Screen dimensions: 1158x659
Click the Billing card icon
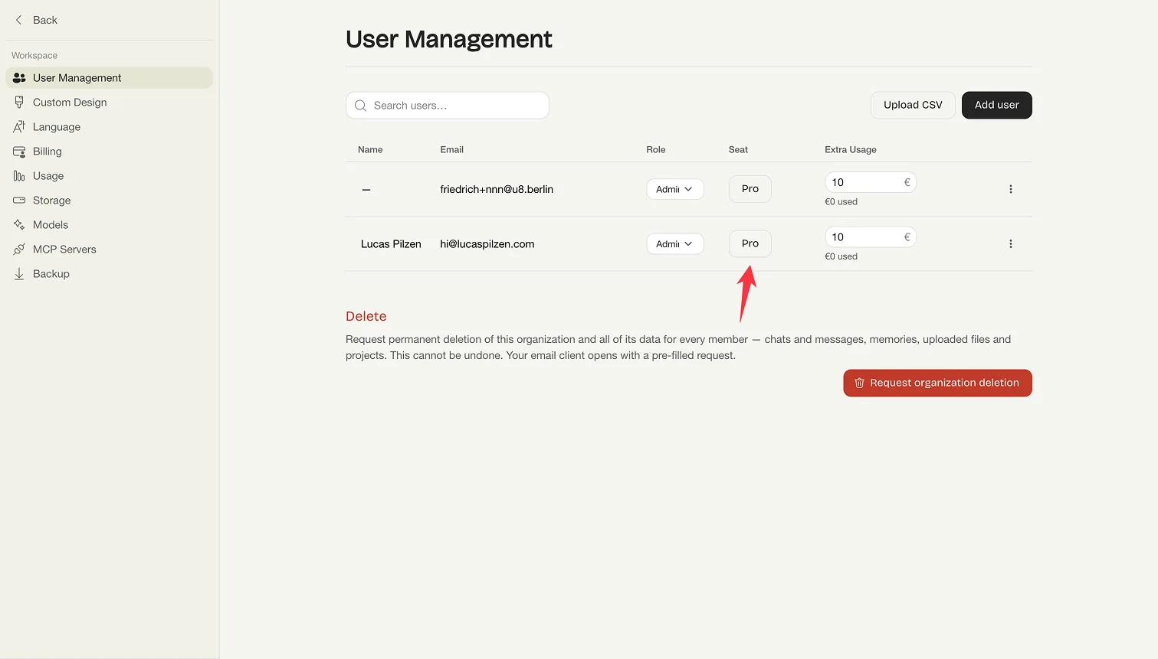click(x=19, y=152)
